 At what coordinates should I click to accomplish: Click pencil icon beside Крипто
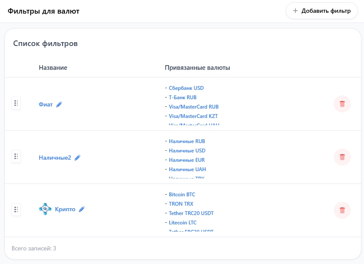pyautogui.click(x=82, y=209)
